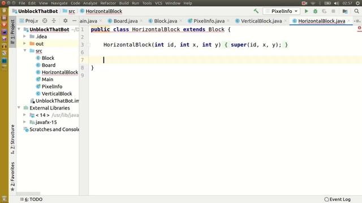Image resolution: width=362 pixels, height=203 pixels.
Task: Close the HorizontalBlock.java tab
Action: [x=348, y=21]
